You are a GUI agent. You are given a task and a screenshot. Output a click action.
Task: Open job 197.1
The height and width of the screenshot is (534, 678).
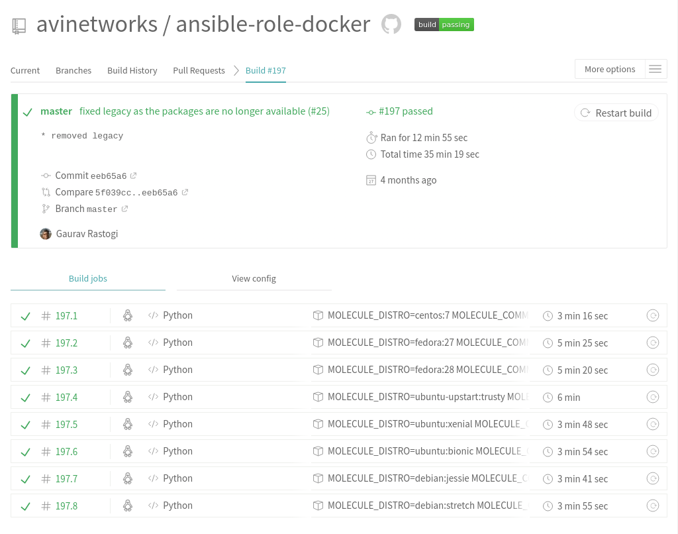[x=66, y=316]
